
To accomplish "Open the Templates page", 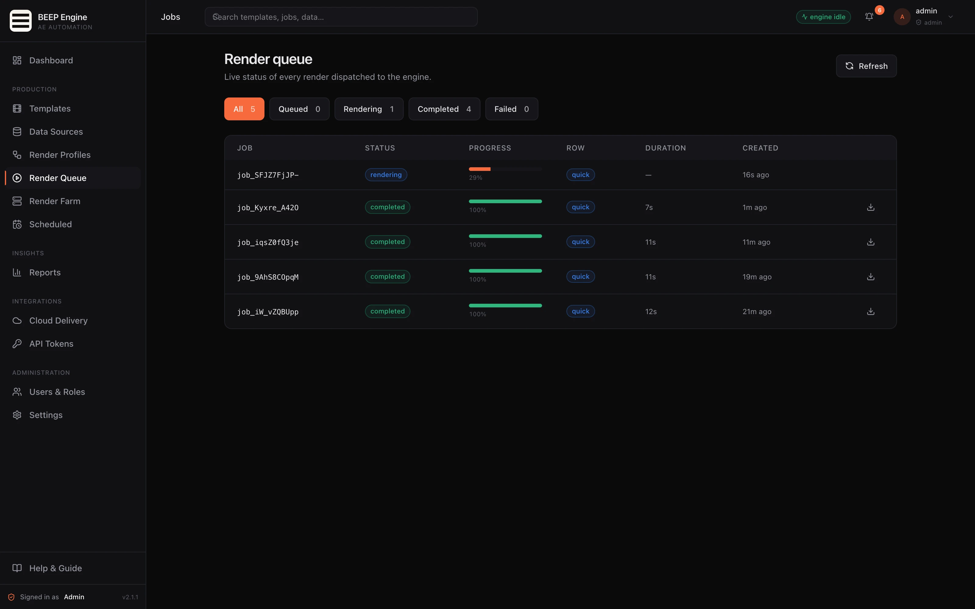I will (73, 108).
